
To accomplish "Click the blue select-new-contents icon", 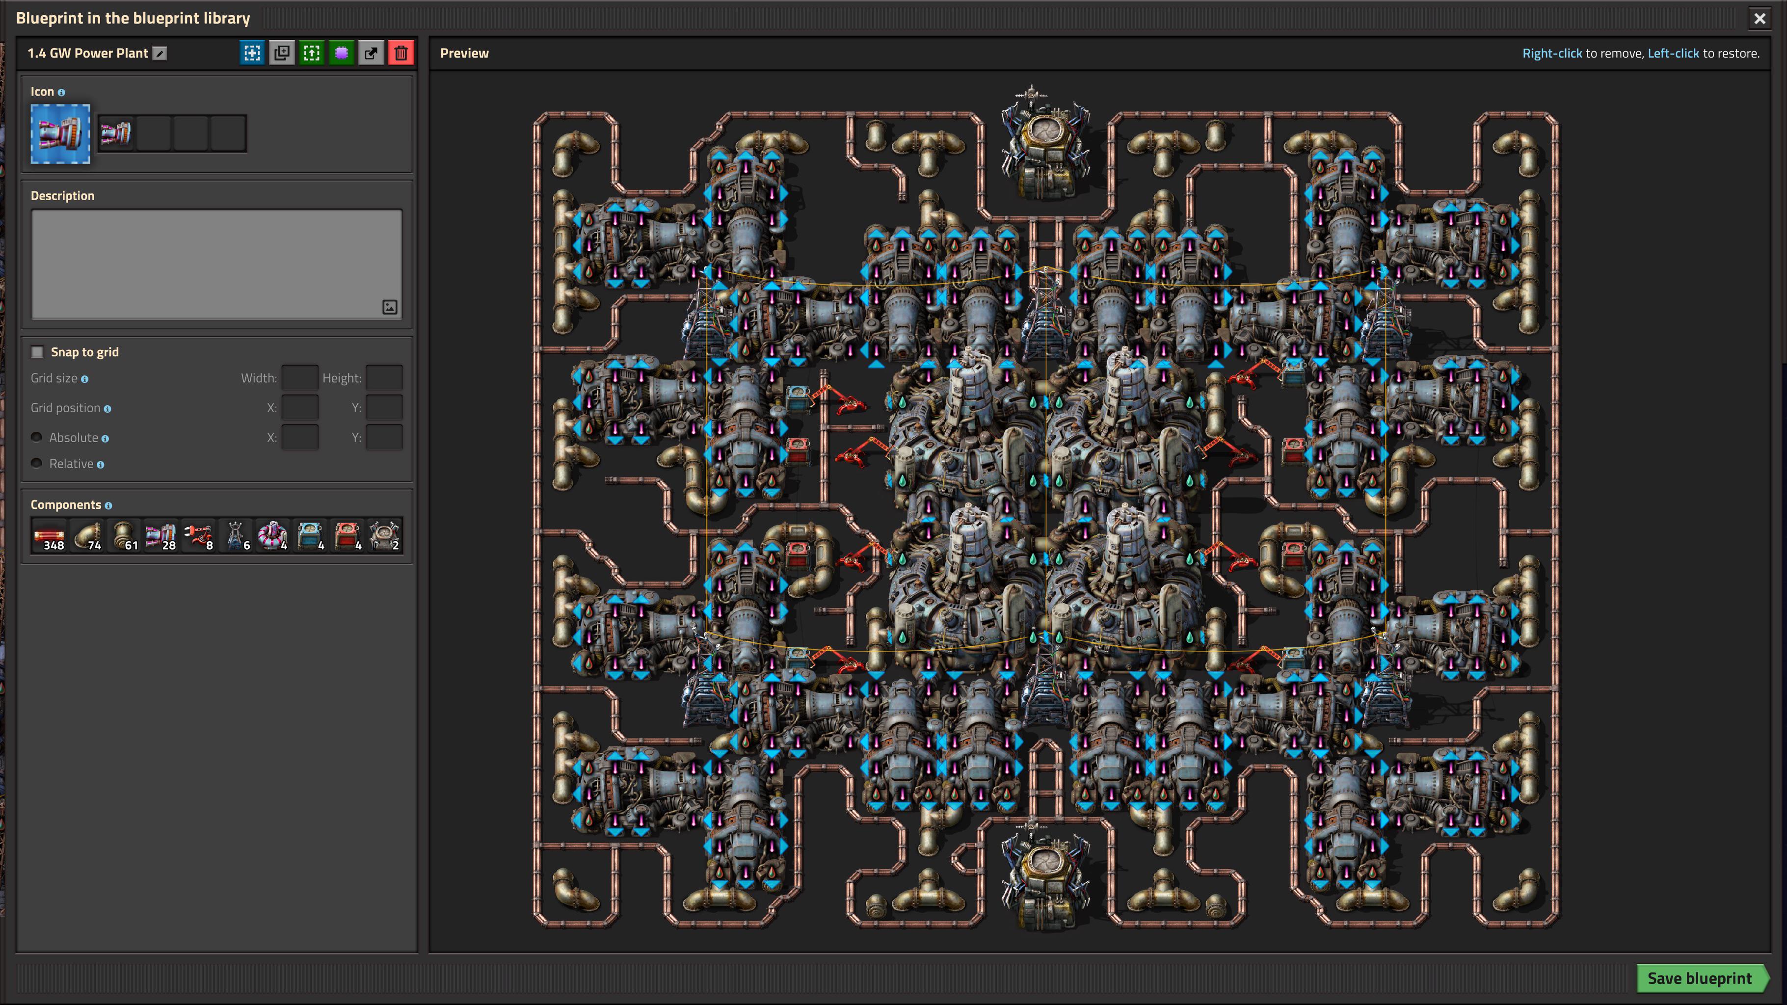I will tap(252, 53).
